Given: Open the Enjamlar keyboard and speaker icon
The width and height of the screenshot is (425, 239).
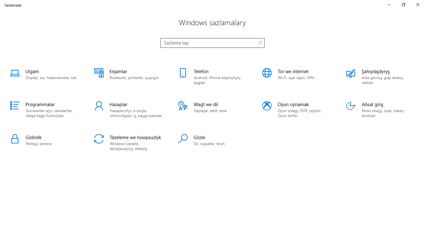Looking at the screenshot, I should tap(99, 73).
